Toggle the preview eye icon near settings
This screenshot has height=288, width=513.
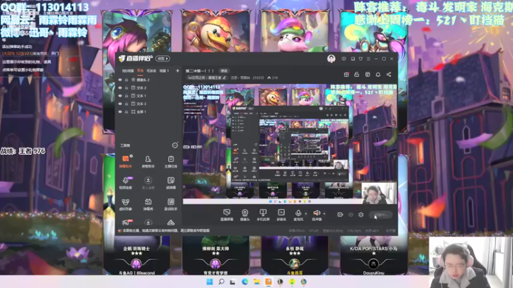[351, 214]
